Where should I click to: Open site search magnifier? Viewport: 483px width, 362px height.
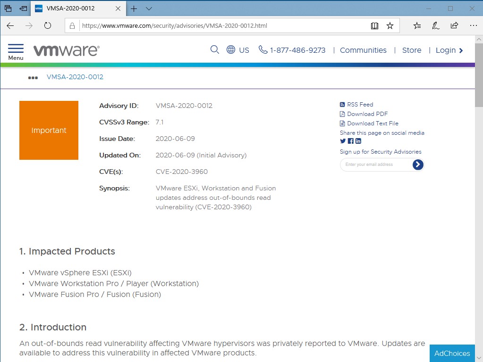215,49
